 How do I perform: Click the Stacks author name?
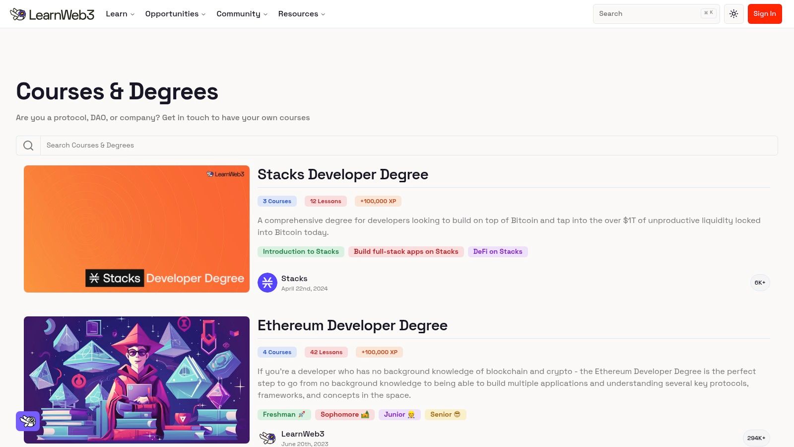click(x=294, y=279)
